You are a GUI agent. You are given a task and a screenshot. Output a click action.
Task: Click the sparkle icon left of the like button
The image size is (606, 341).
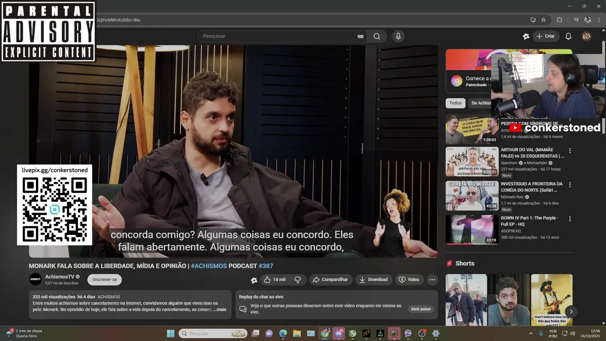[254, 280]
